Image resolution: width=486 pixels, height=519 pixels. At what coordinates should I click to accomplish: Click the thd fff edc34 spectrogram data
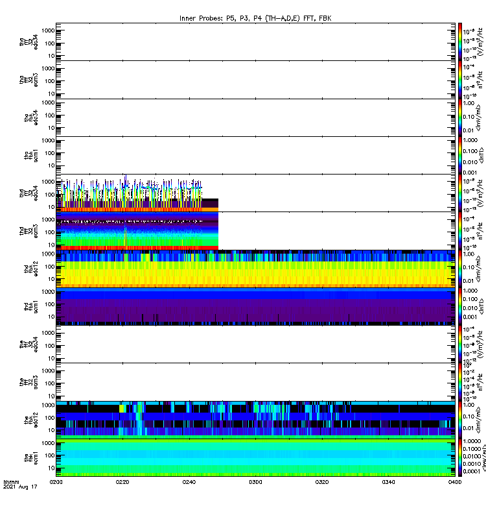137,193
